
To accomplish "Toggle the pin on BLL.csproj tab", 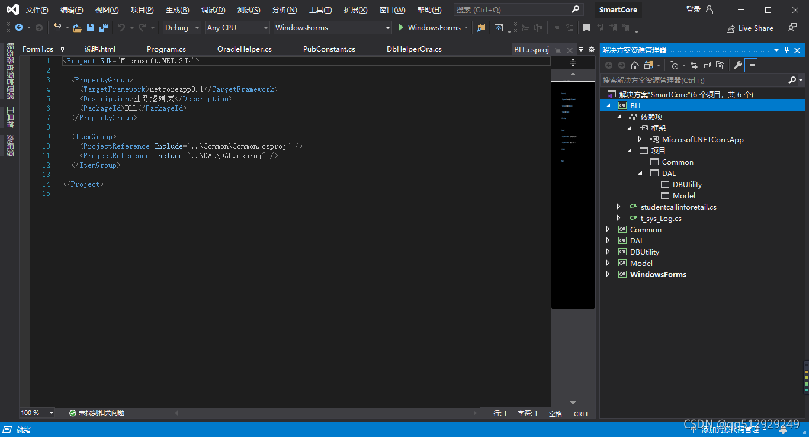I will [558, 50].
